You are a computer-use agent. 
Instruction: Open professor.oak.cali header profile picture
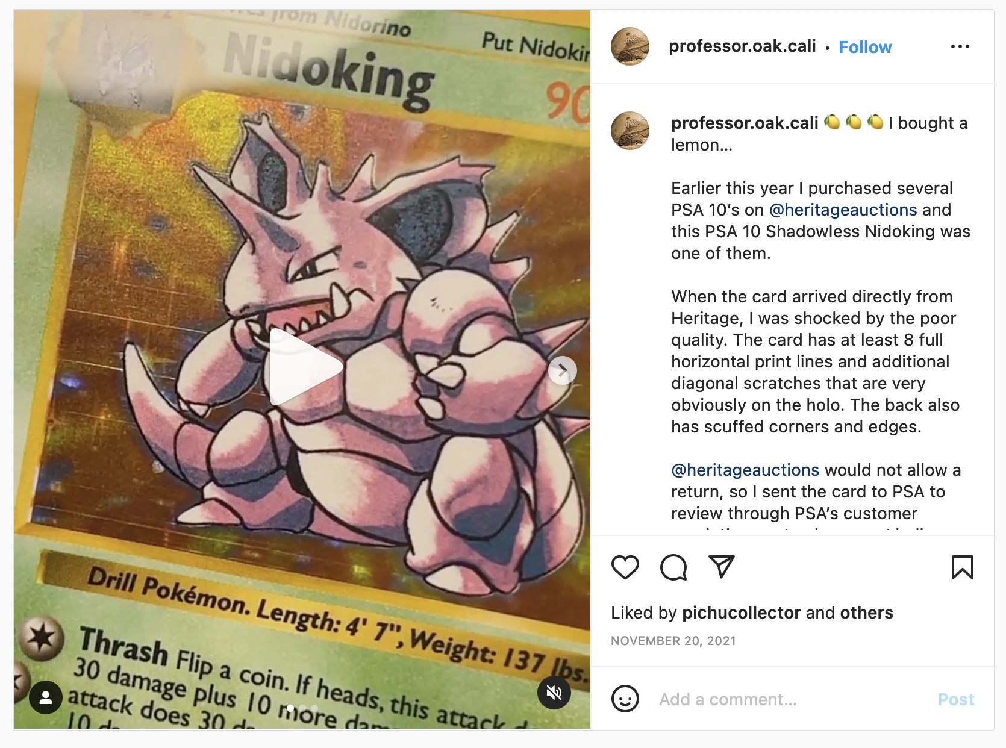(630, 46)
